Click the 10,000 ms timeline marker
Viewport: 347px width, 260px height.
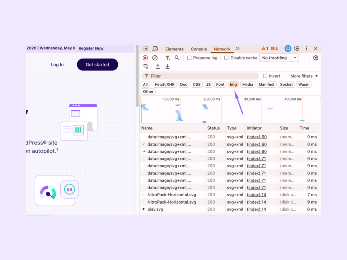(x=171, y=99)
